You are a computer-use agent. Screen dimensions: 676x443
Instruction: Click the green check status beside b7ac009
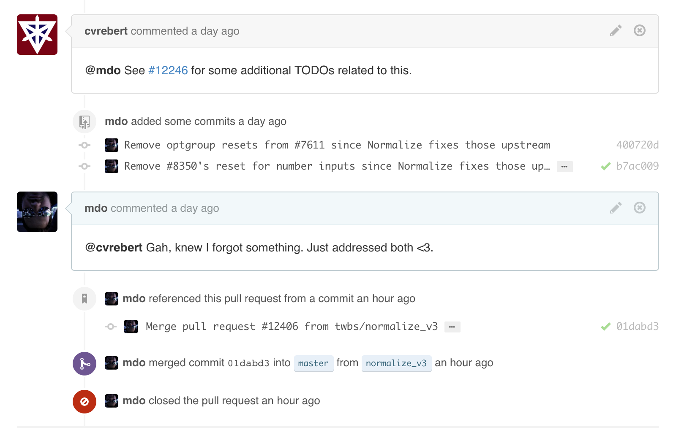click(x=606, y=166)
